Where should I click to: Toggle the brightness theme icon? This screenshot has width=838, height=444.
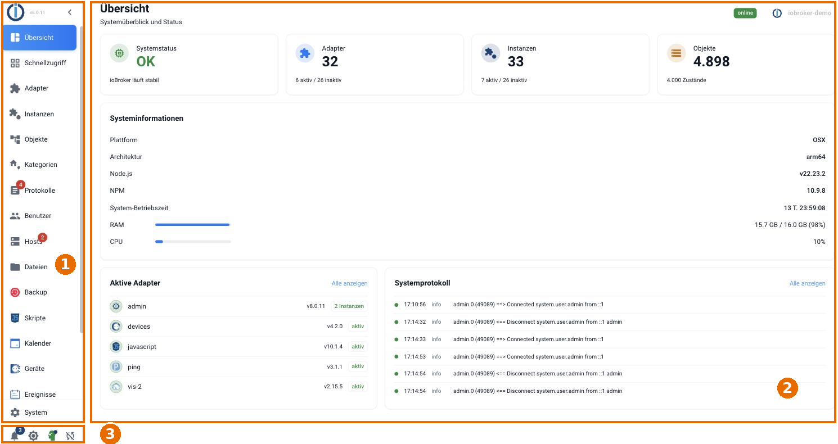pyautogui.click(x=33, y=436)
